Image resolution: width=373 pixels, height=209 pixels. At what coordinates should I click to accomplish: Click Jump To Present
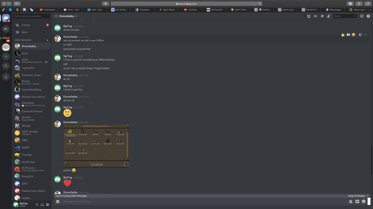pyautogui.click(x=356, y=196)
